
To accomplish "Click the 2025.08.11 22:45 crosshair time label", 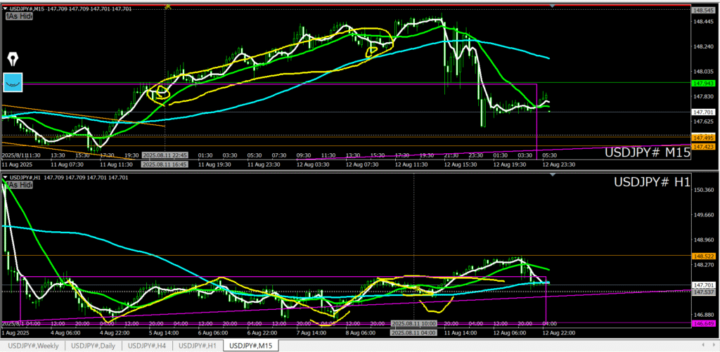I will tap(164, 155).
